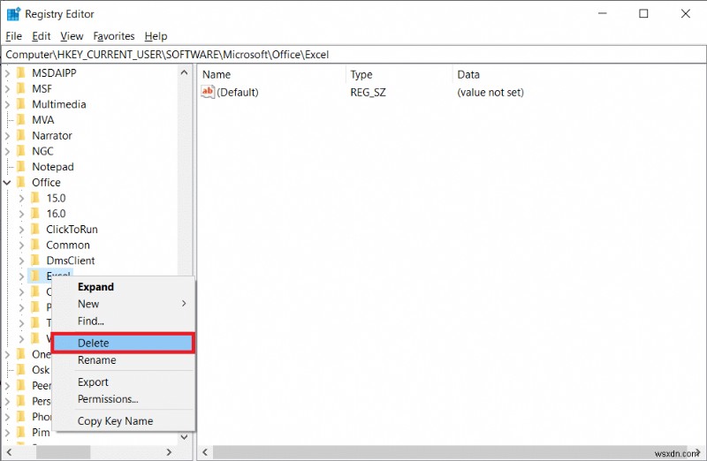Screen dimensions: 707x461
Task: Choose Find... in the context menu
Action: tap(123, 321)
